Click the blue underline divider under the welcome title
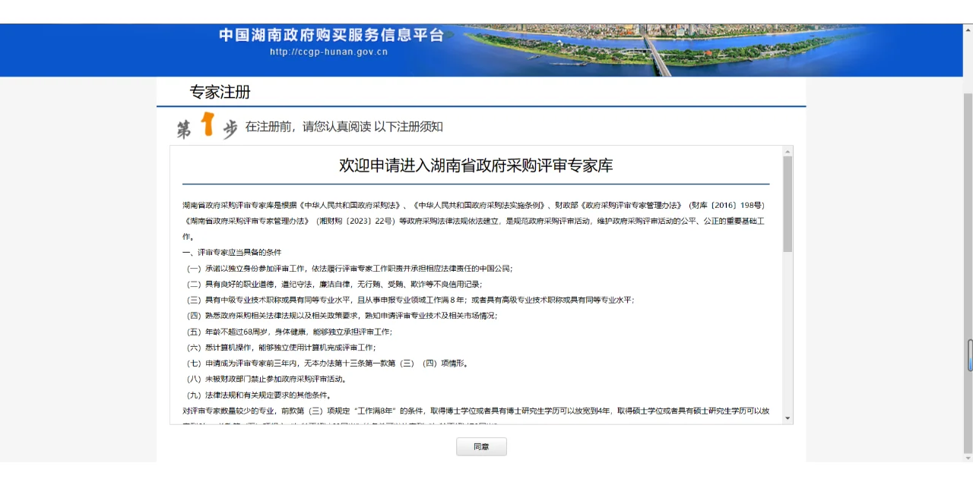The height and width of the screenshot is (485, 973). click(x=477, y=184)
